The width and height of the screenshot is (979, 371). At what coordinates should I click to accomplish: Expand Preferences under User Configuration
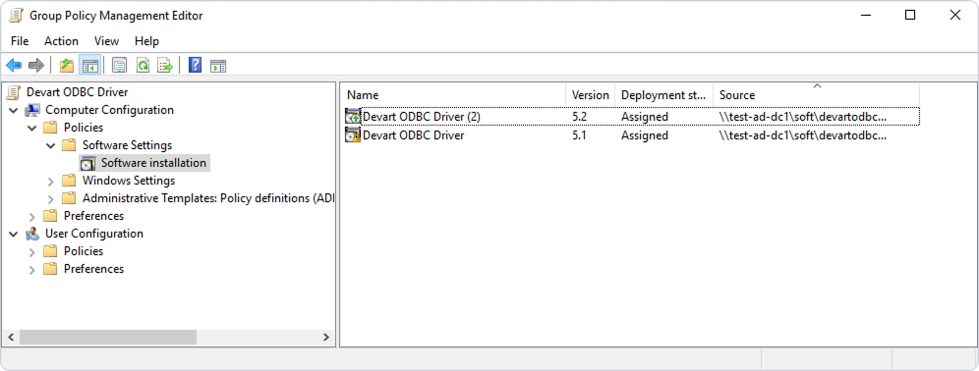[32, 269]
